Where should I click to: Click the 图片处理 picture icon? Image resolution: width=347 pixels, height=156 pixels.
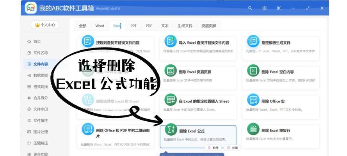tap(29, 132)
